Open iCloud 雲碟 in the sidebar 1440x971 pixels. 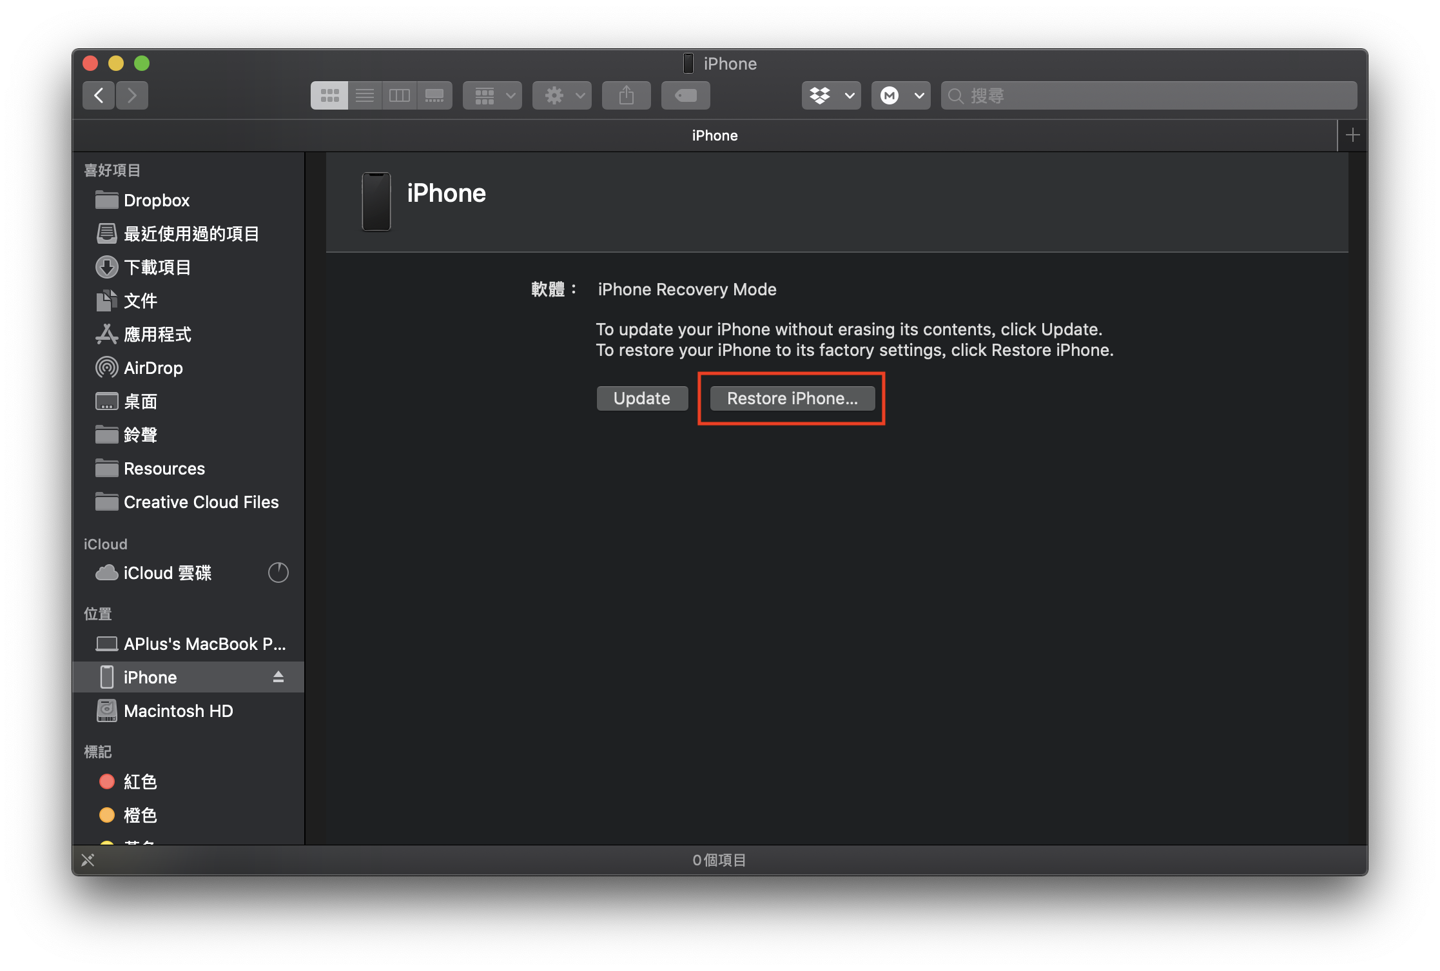(x=188, y=573)
